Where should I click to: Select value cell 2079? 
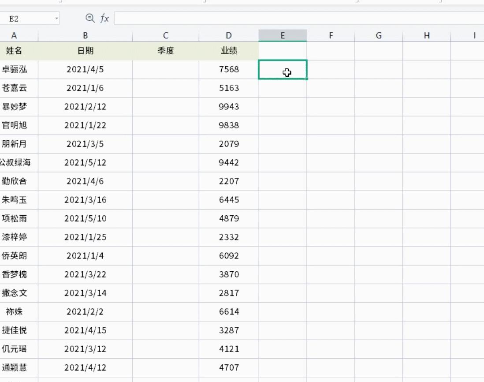click(x=229, y=144)
